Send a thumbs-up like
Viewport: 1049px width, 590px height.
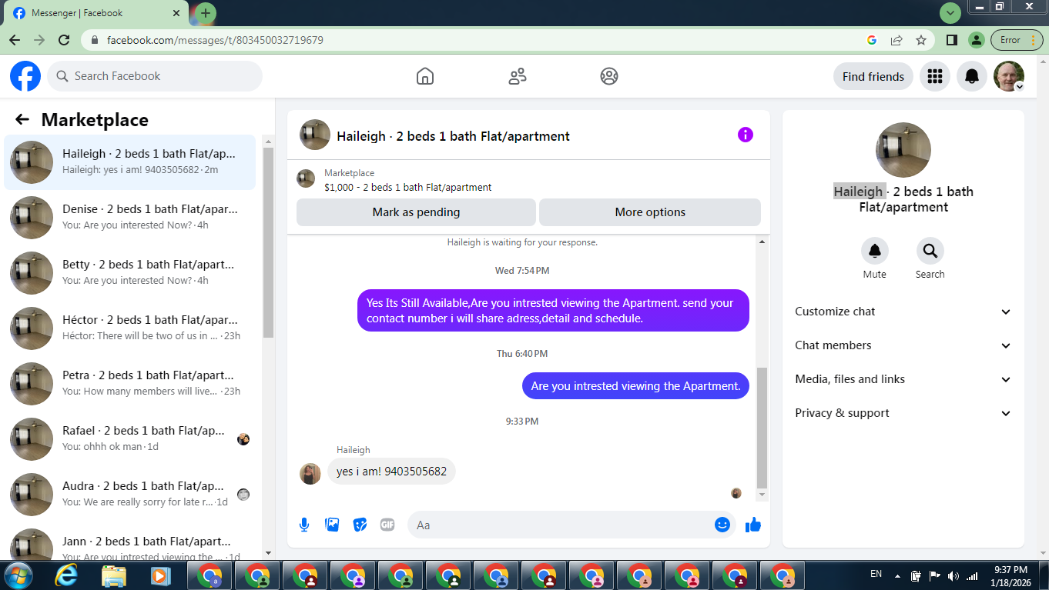pos(753,525)
